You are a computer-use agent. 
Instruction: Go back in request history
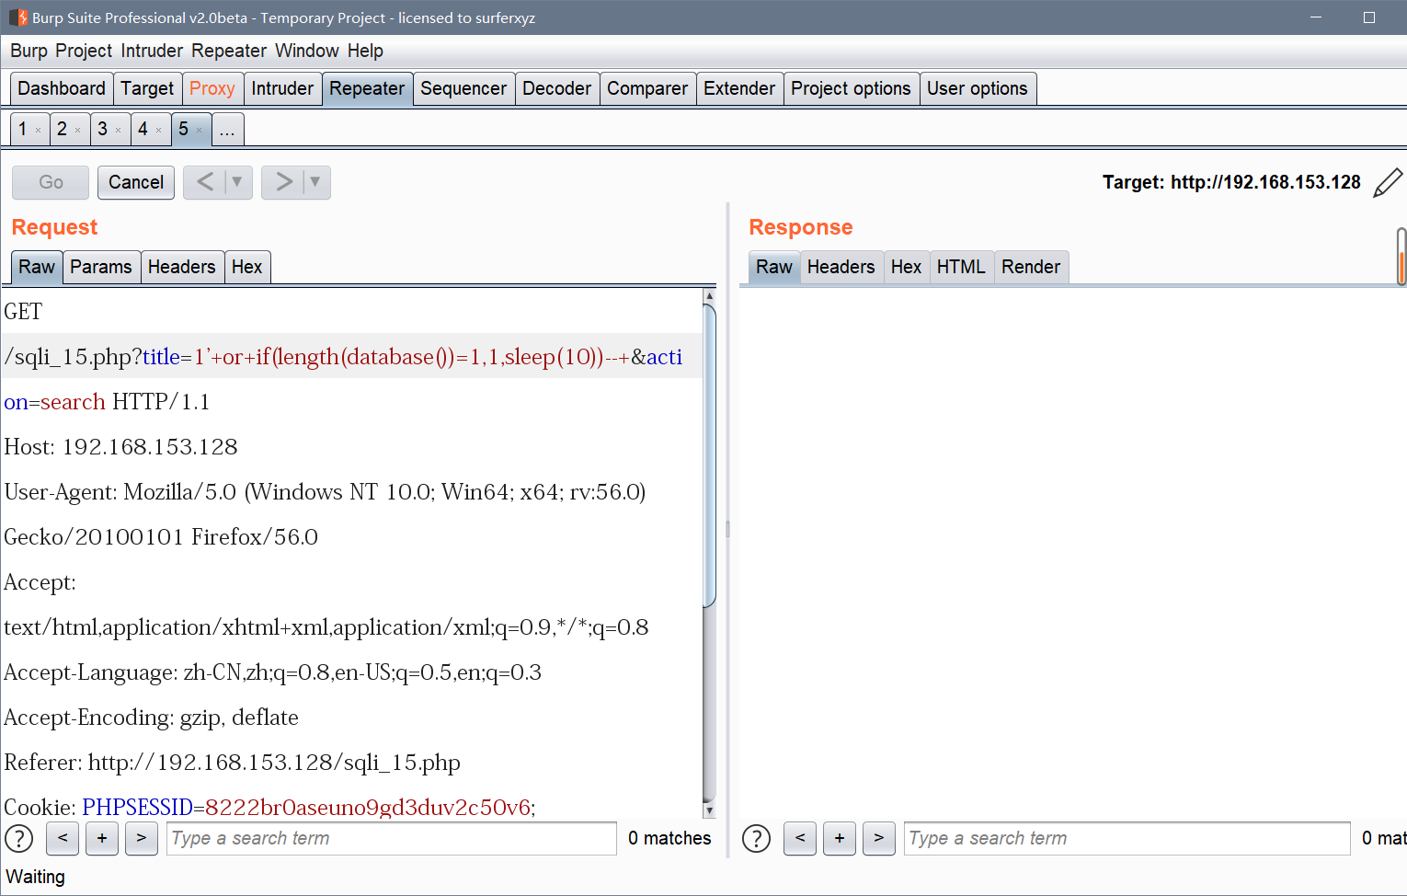(x=205, y=182)
